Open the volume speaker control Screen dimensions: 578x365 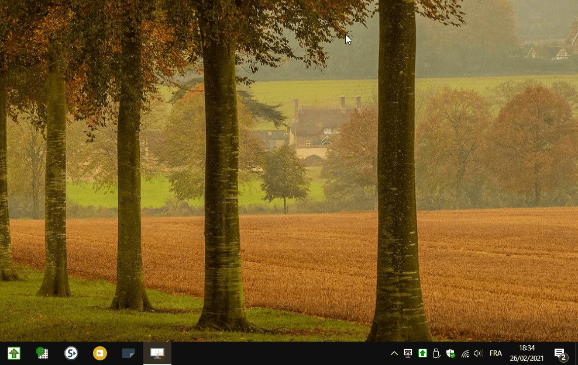pyautogui.click(x=479, y=353)
